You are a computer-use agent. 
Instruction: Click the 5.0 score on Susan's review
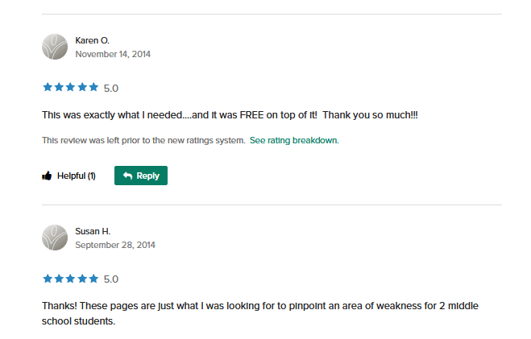pyautogui.click(x=111, y=279)
